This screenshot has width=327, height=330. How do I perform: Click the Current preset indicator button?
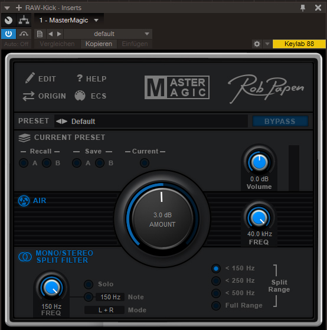pos(145,163)
